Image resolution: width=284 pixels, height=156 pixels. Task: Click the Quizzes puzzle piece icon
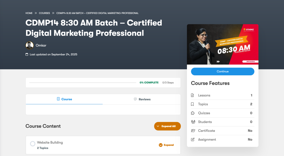point(192,113)
